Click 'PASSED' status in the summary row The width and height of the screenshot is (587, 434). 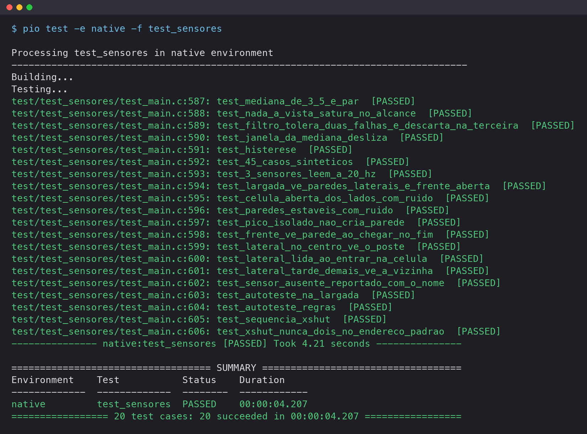tap(199, 404)
